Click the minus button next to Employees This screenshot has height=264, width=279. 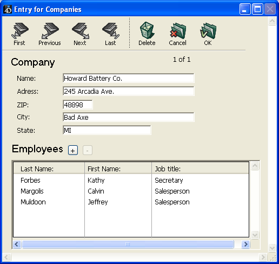88,150
